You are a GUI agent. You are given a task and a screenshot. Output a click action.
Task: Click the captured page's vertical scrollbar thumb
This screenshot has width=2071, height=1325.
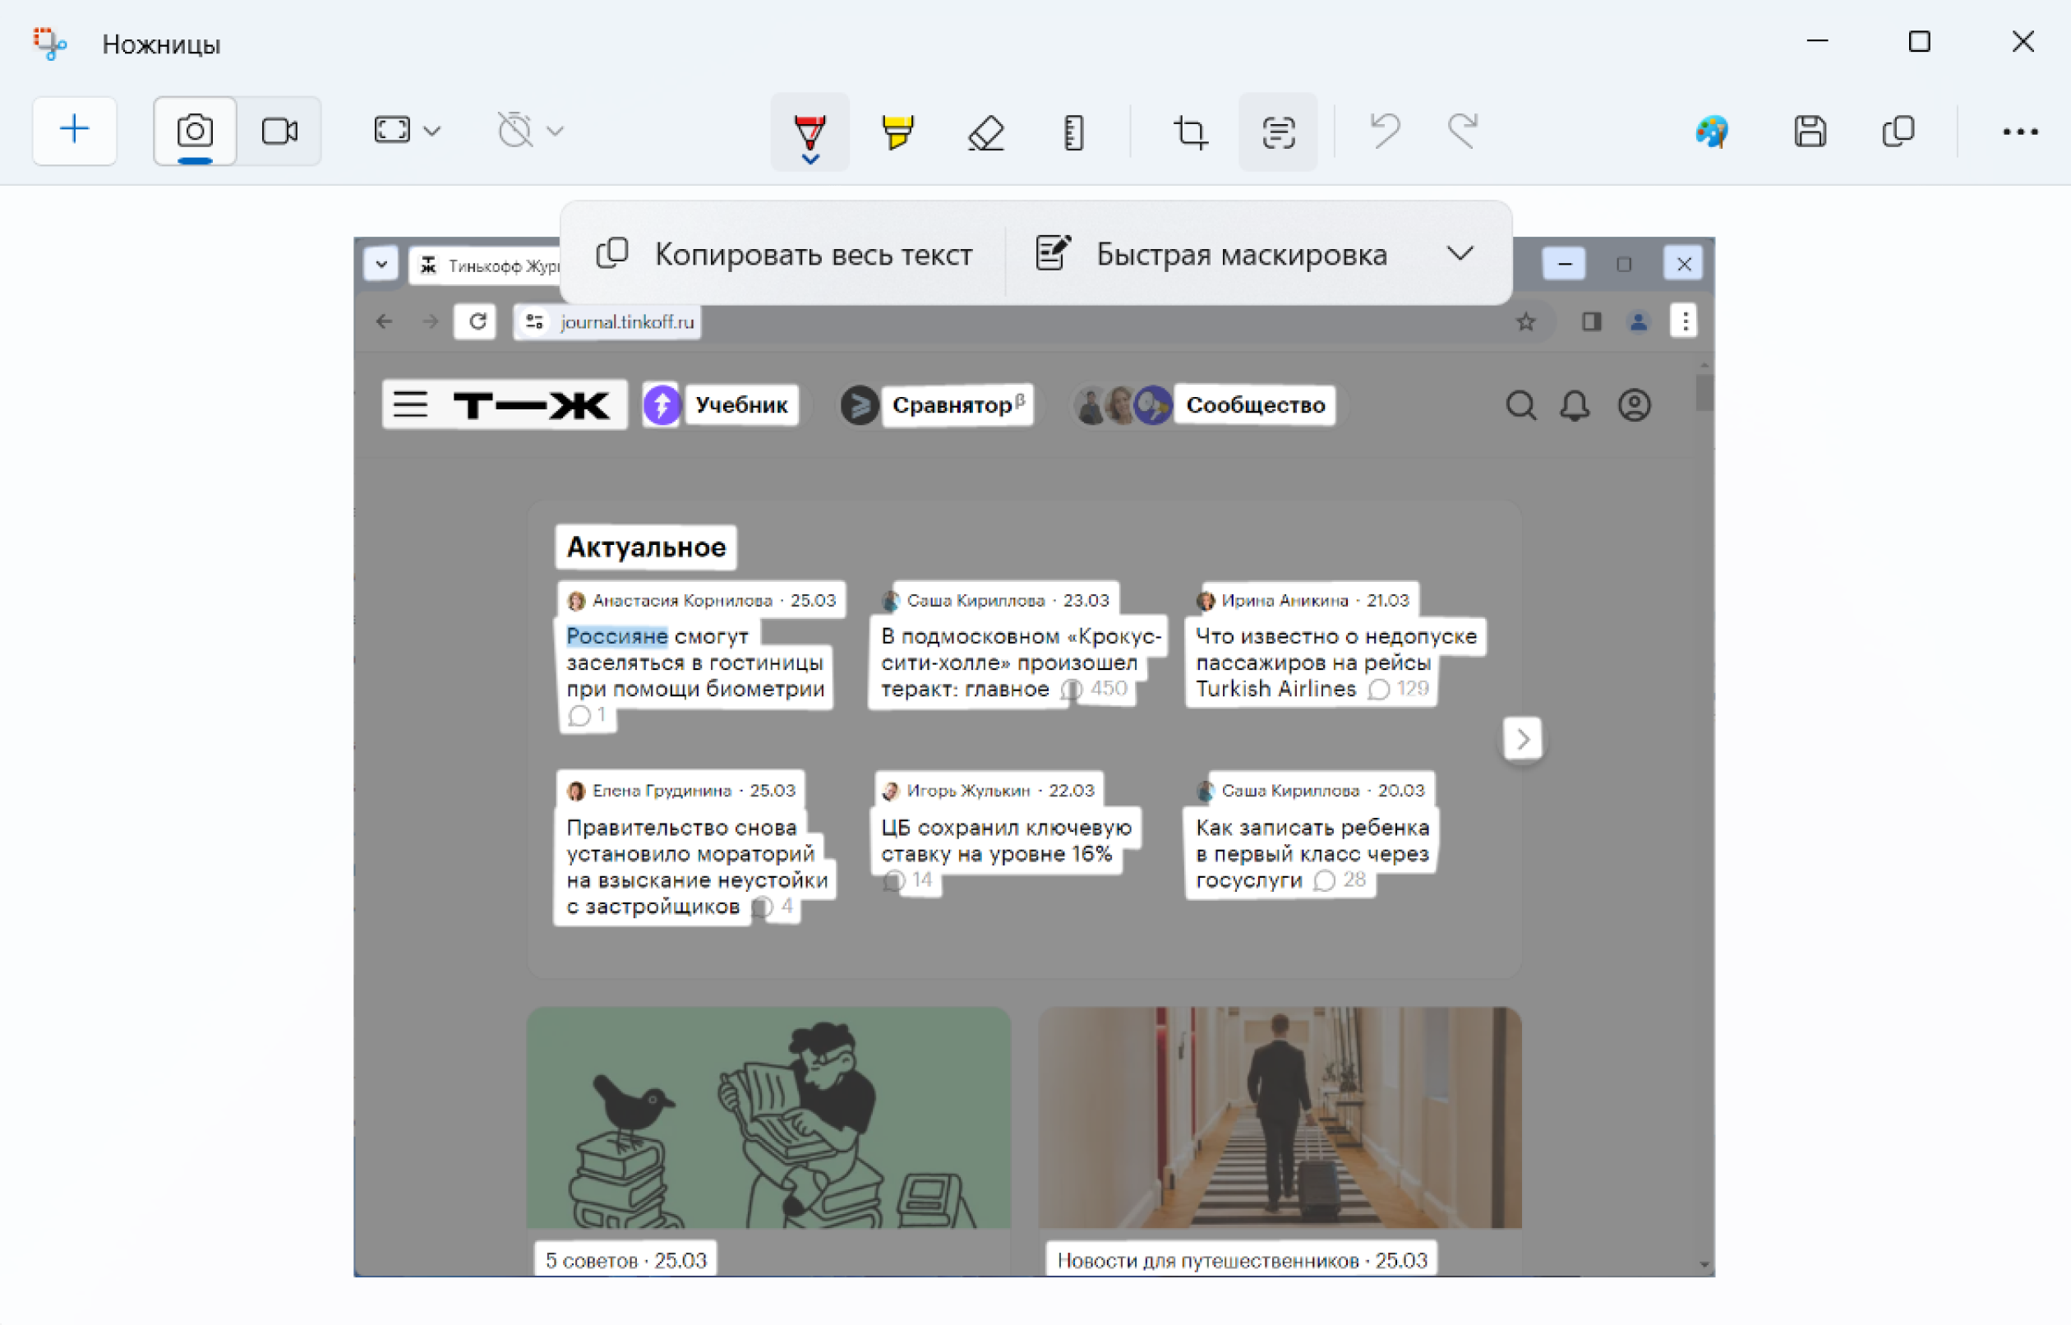pyautogui.click(x=1704, y=393)
